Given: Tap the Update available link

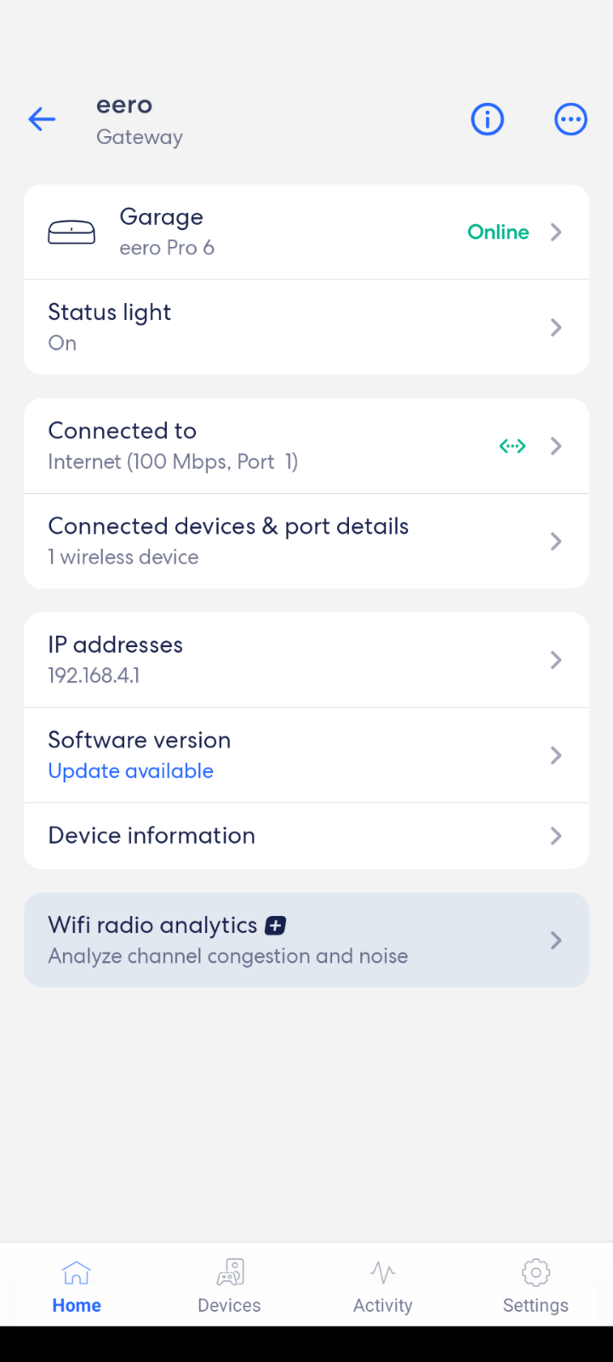Looking at the screenshot, I should coord(131,771).
